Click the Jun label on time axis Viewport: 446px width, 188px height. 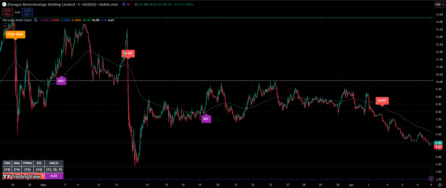(352, 184)
